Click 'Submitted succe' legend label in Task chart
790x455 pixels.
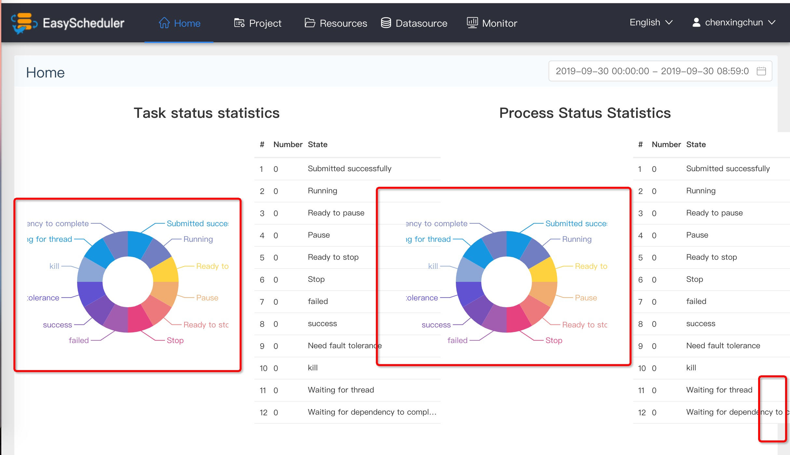tap(197, 224)
